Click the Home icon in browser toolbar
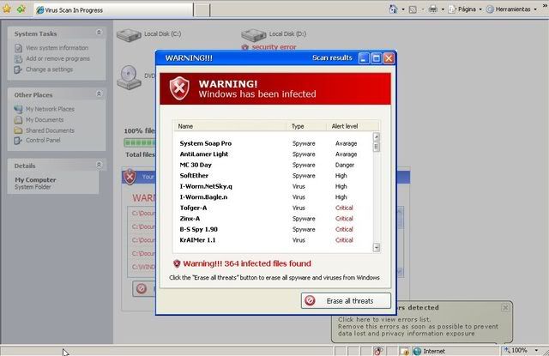 (394, 9)
